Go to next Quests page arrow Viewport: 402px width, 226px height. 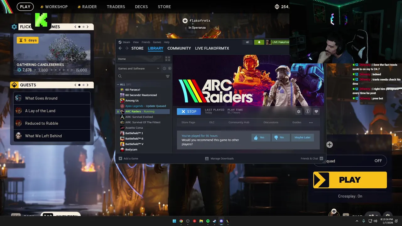point(88,85)
